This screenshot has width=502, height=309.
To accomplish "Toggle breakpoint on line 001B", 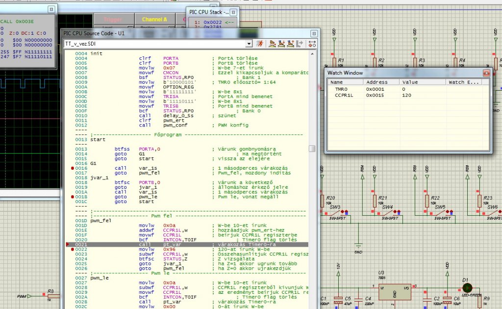I will tap(73, 197).
